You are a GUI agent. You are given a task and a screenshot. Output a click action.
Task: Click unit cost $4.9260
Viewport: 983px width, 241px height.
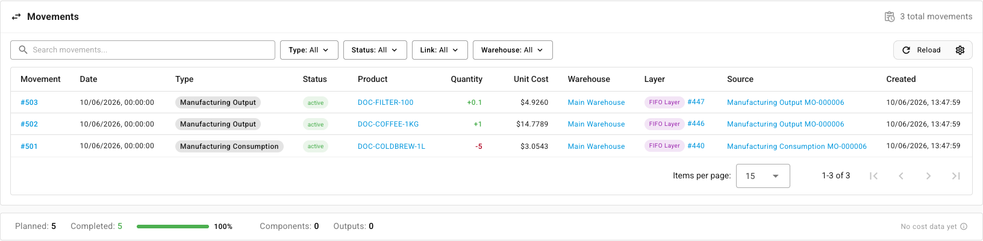point(534,102)
